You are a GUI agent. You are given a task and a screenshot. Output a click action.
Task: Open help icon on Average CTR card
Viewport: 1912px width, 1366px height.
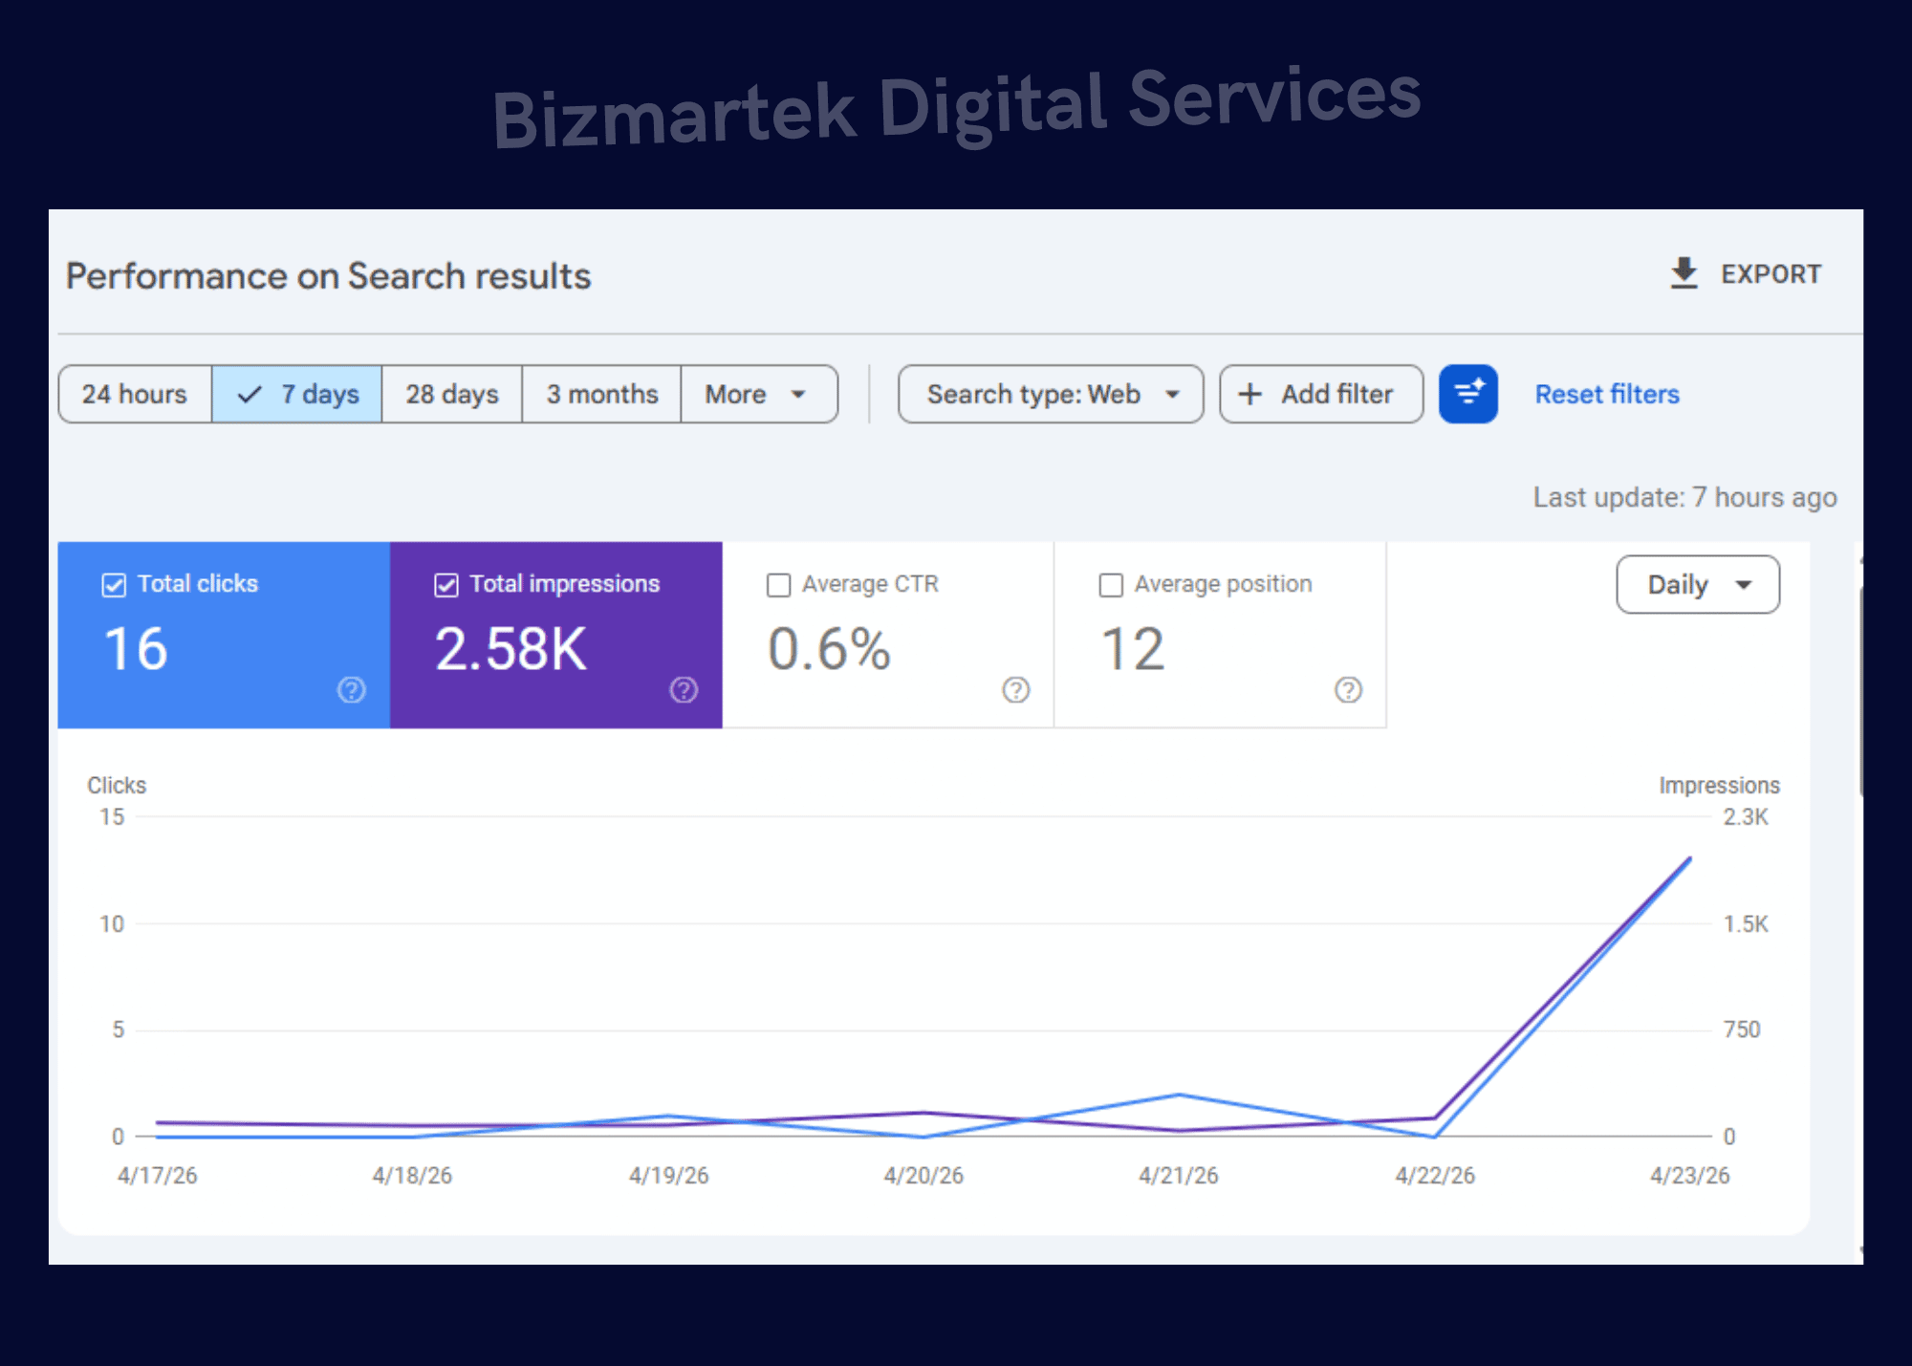coord(1015,689)
